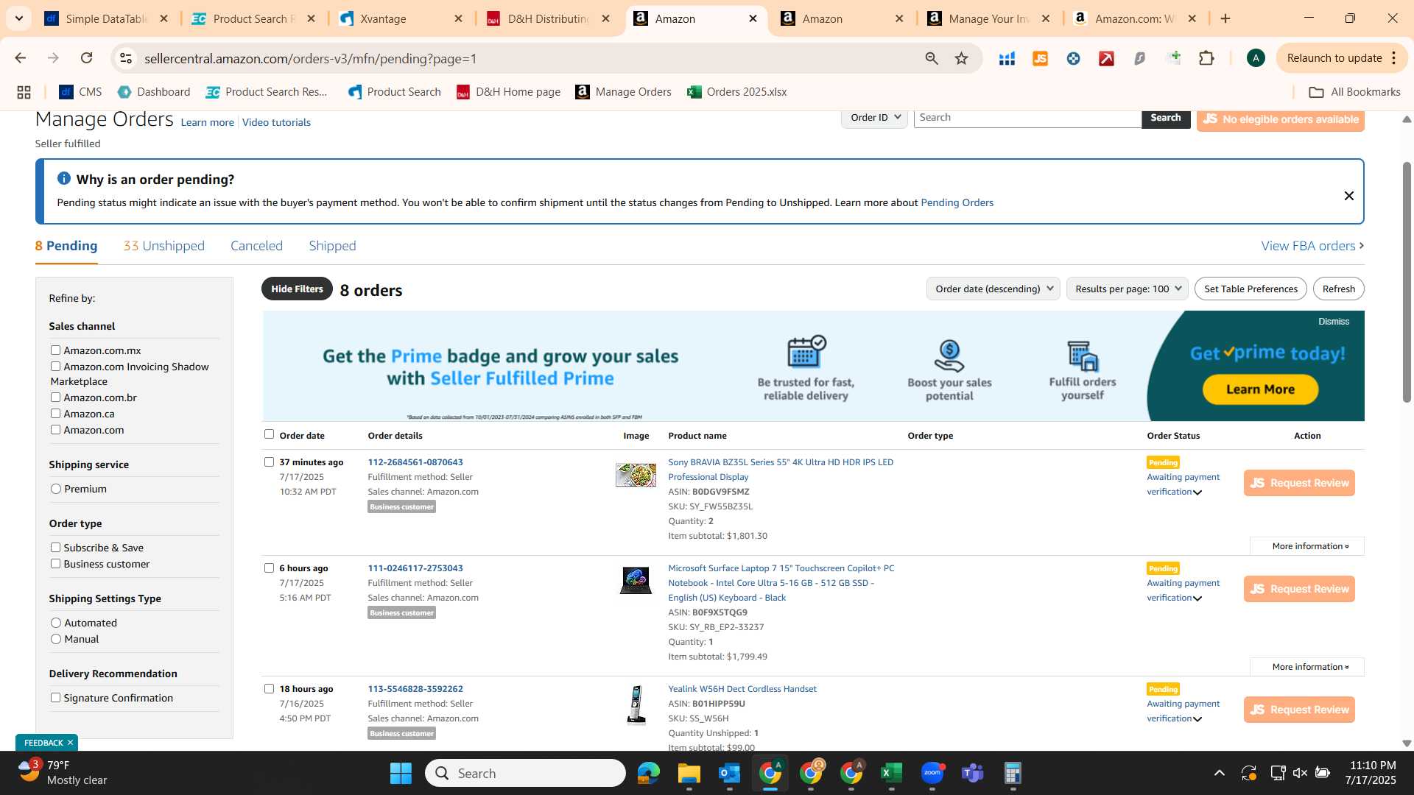
Task: Click the orders Refresh button
Action: 1338,289
